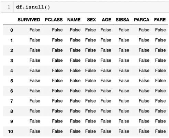Click SURVIVED value in row 3
The height and width of the screenshot is (138, 169).
click(x=35, y=60)
